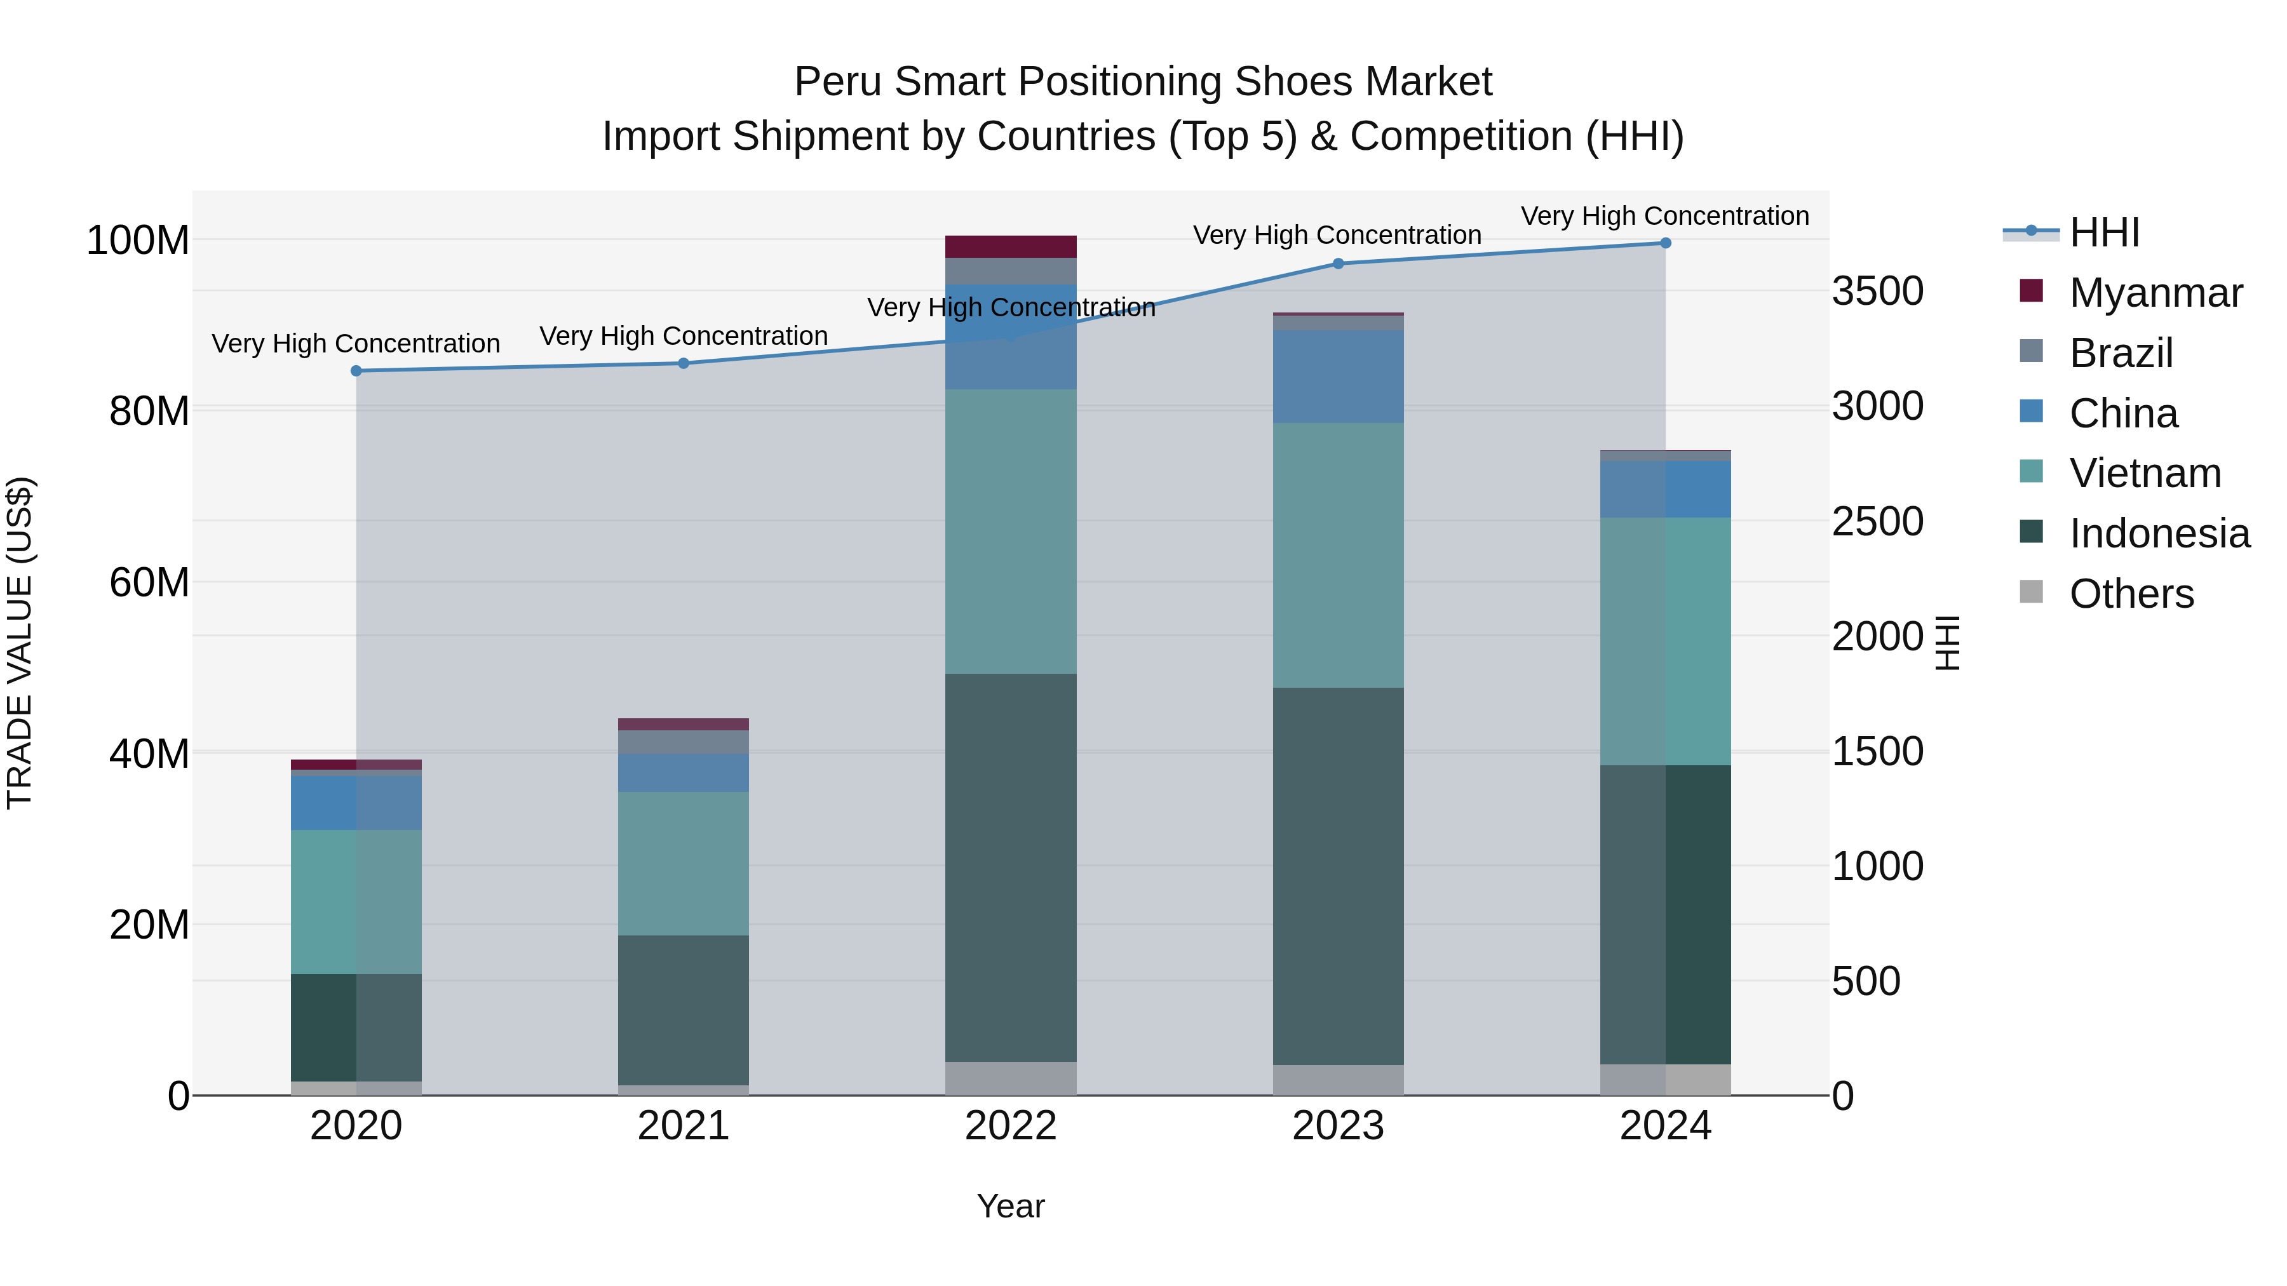
Task: Click the 2023 Others bar segment
Action: click(1339, 1081)
